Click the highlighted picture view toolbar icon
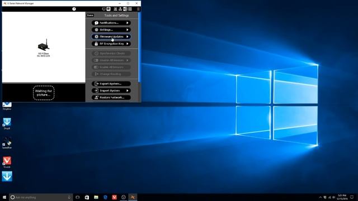 point(109,9)
